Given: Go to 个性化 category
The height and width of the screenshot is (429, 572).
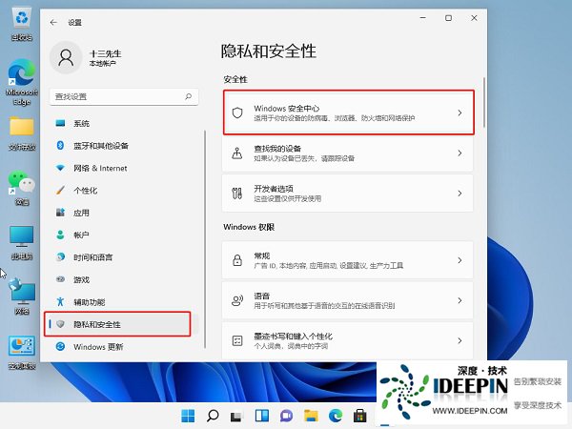Looking at the screenshot, I should coord(124,190).
